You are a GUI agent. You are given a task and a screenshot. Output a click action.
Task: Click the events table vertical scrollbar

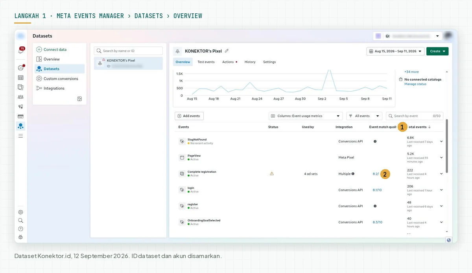point(446,146)
